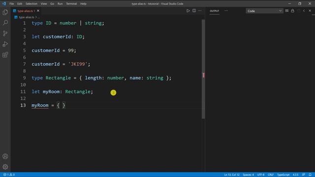Click line number 1 in gutter
315x177 pixels.
coord(24,23)
